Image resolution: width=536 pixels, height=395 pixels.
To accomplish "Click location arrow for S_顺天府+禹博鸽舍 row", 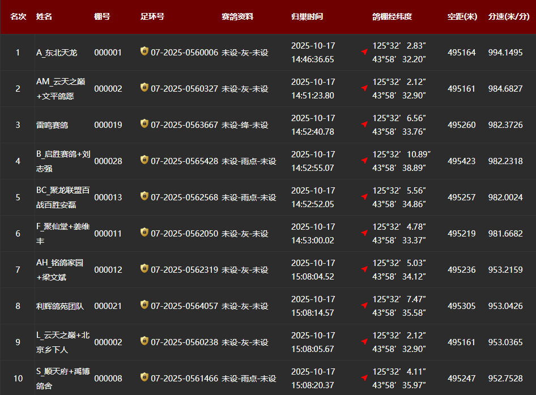I will pos(364,378).
